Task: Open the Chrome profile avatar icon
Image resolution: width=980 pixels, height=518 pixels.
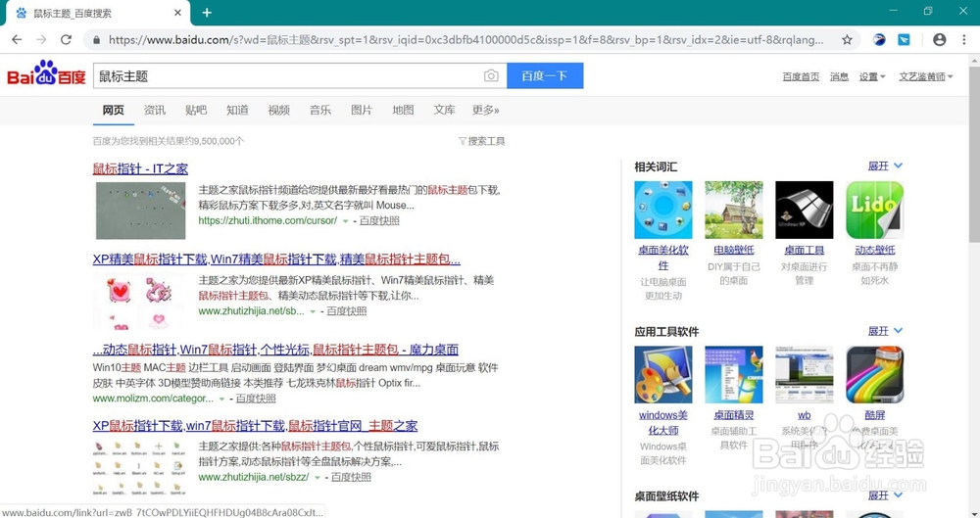Action: coord(939,39)
